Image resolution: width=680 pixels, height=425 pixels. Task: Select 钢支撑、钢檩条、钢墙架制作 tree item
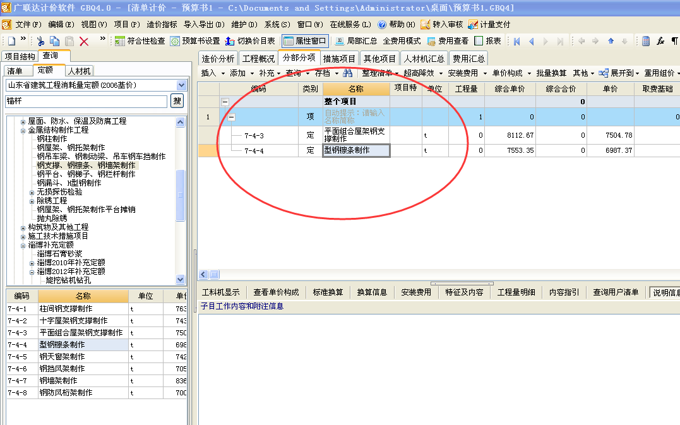[86, 165]
